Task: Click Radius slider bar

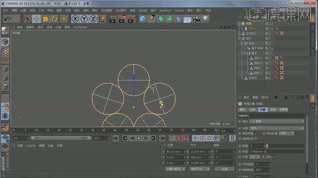Action: [285, 151]
